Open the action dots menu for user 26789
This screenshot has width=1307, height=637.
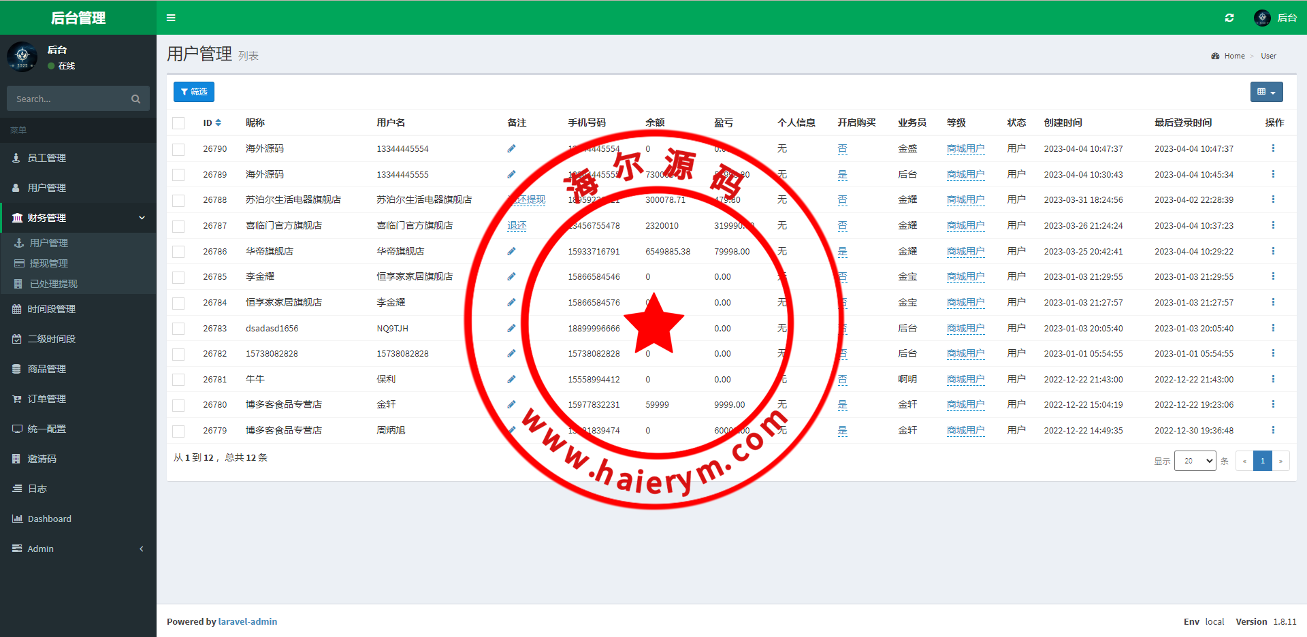(1272, 174)
